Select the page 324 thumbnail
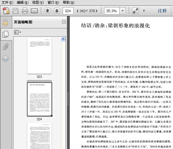 coord(39,99)
